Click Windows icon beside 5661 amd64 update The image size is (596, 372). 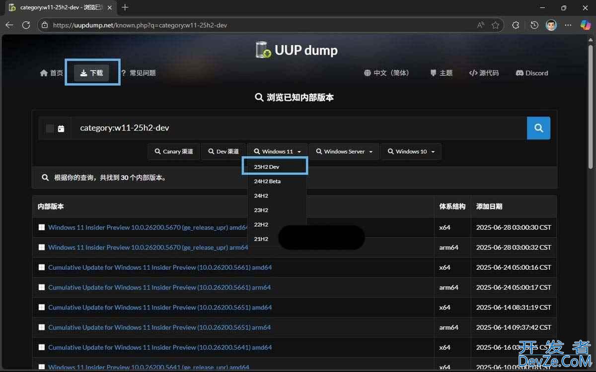[42, 267]
